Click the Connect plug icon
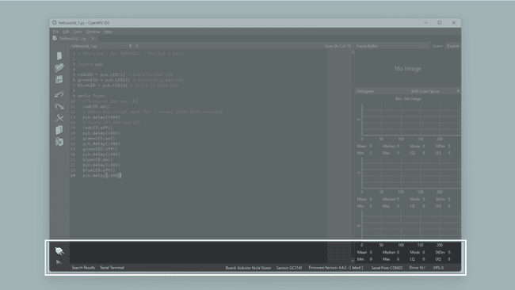Viewport: 515px width, 290px height. [x=59, y=251]
